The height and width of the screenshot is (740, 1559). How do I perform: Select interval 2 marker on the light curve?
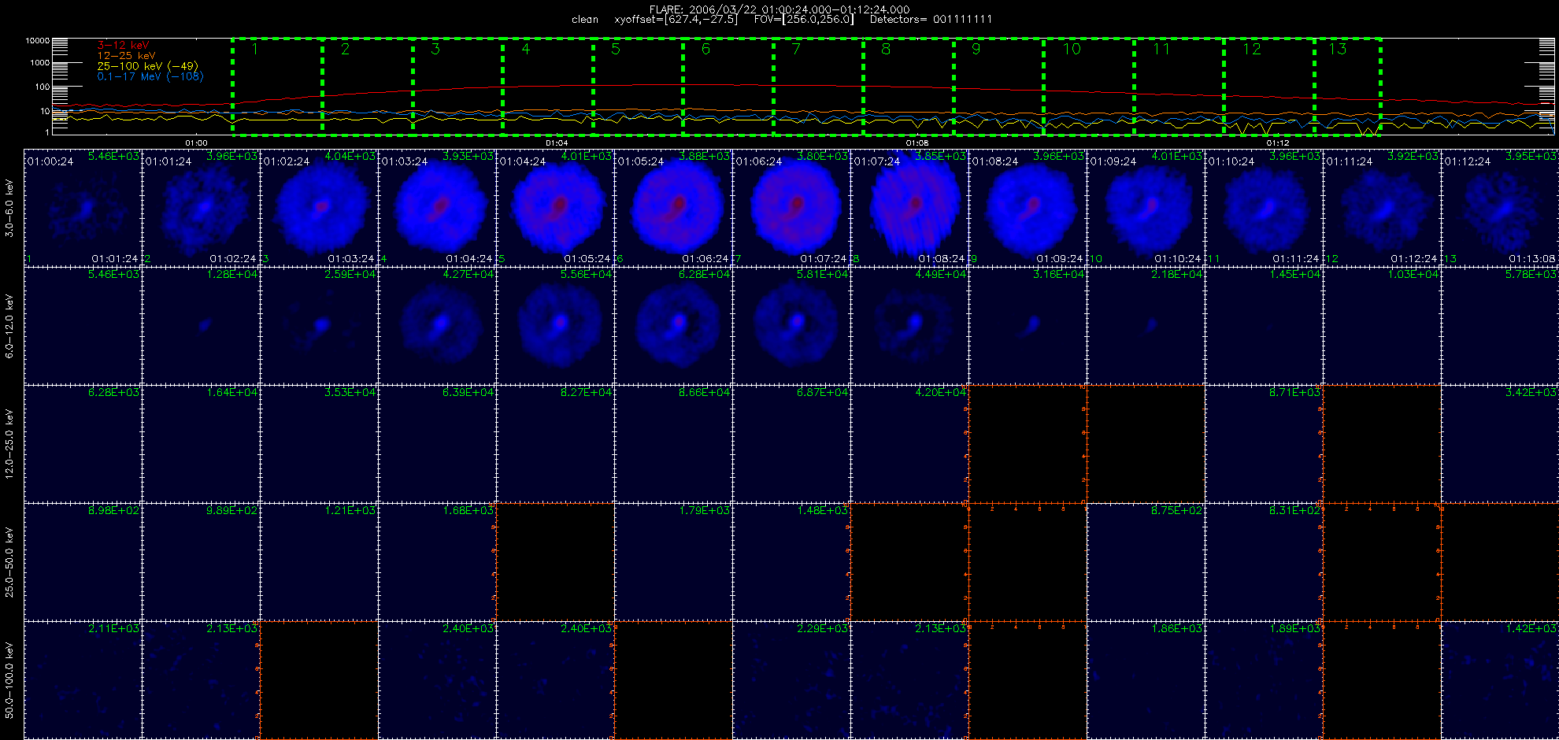[345, 49]
